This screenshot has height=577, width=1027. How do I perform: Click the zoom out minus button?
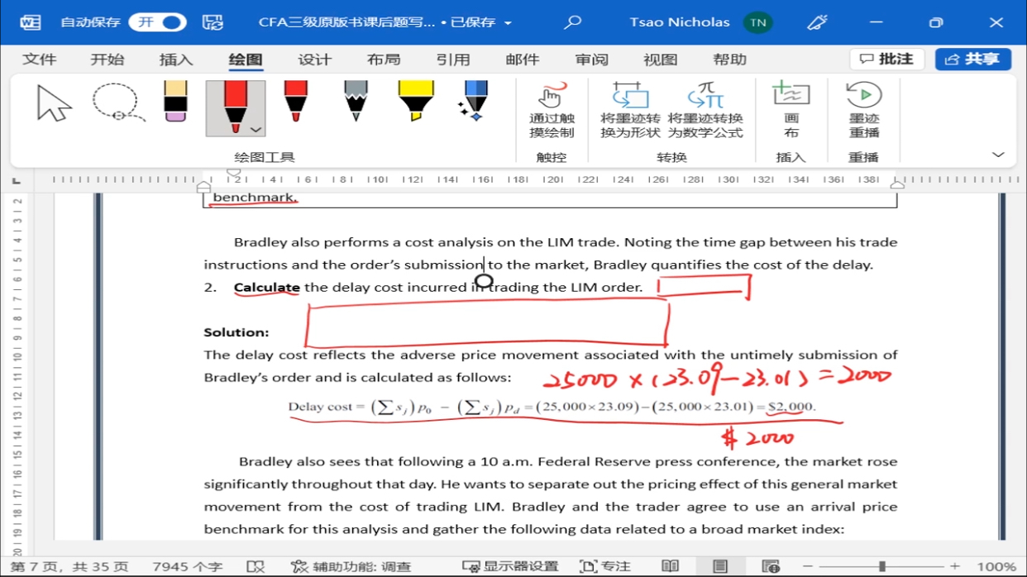(x=808, y=566)
